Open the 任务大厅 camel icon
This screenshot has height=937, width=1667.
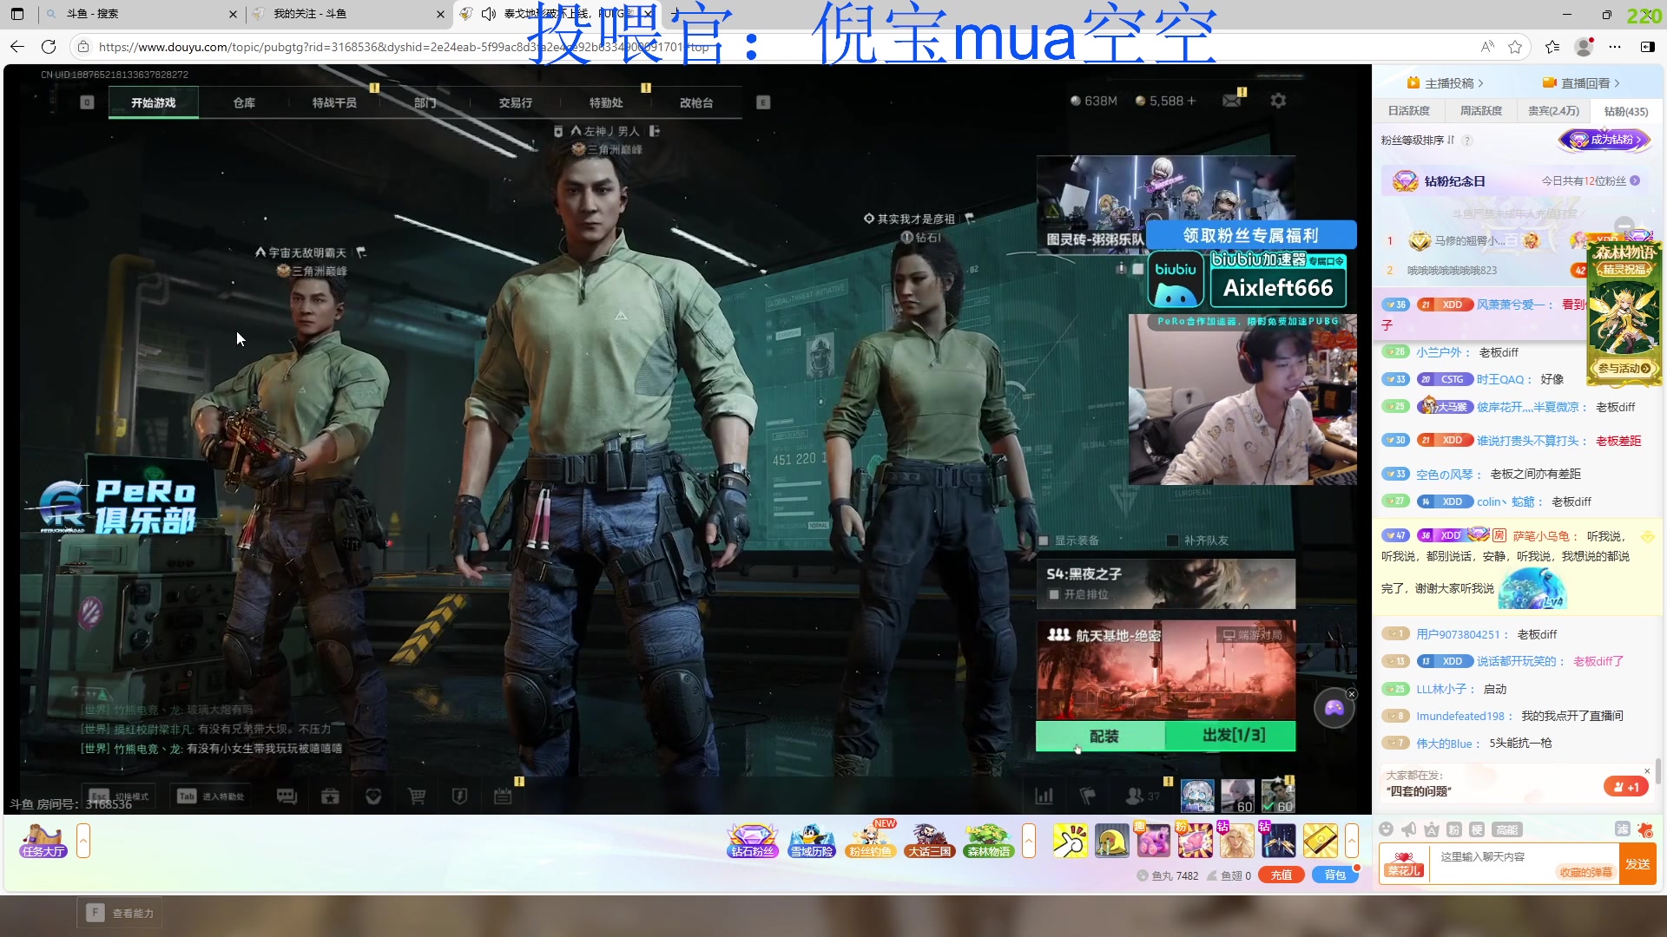43,841
